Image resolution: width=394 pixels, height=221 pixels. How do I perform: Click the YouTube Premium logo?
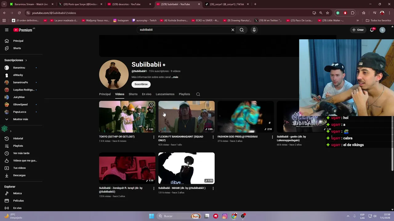click(23, 30)
